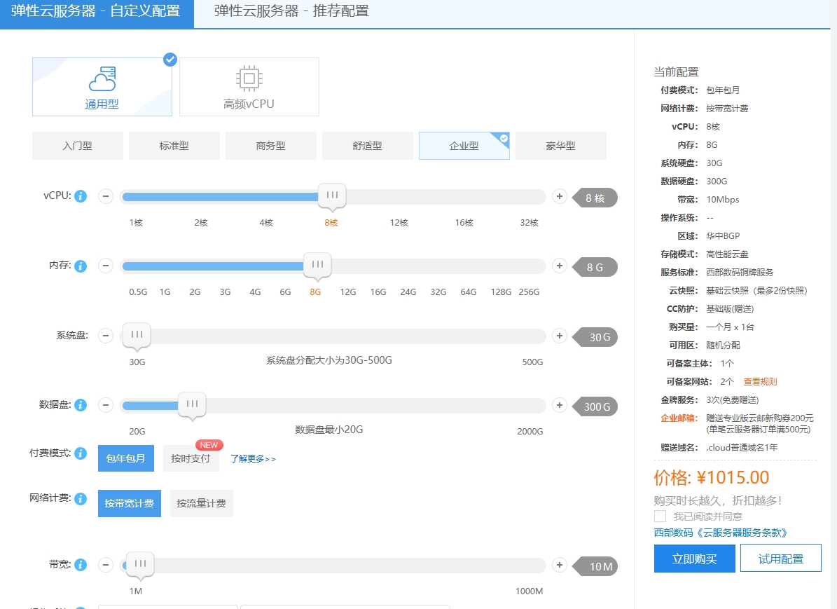Click the 2核 mark on vCPU slider
The width and height of the screenshot is (837, 609).
(x=201, y=223)
